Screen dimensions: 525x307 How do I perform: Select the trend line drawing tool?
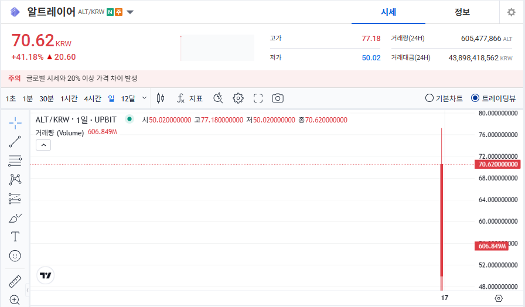coord(15,142)
